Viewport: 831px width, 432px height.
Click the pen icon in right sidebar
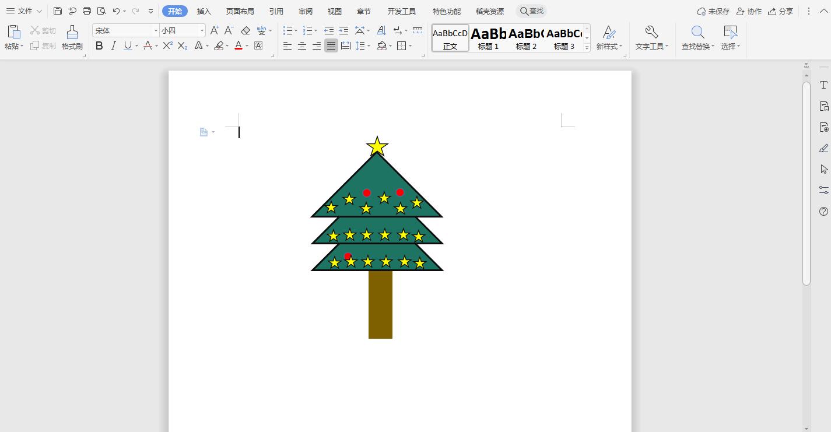[823, 148]
